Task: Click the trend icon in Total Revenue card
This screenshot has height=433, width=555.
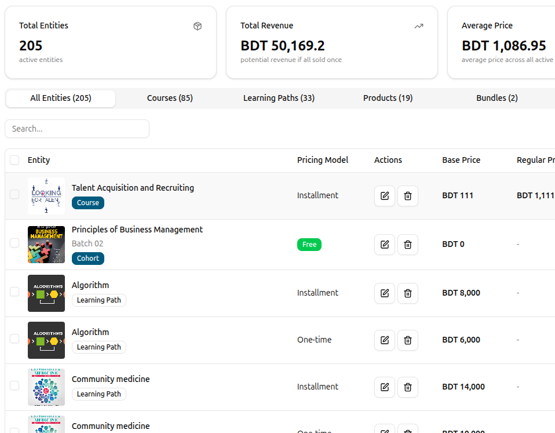Action: 419,26
